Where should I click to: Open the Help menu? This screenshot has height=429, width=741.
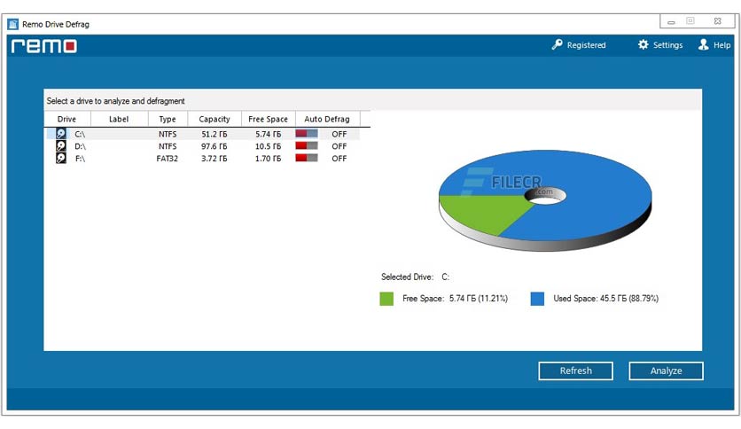(721, 45)
